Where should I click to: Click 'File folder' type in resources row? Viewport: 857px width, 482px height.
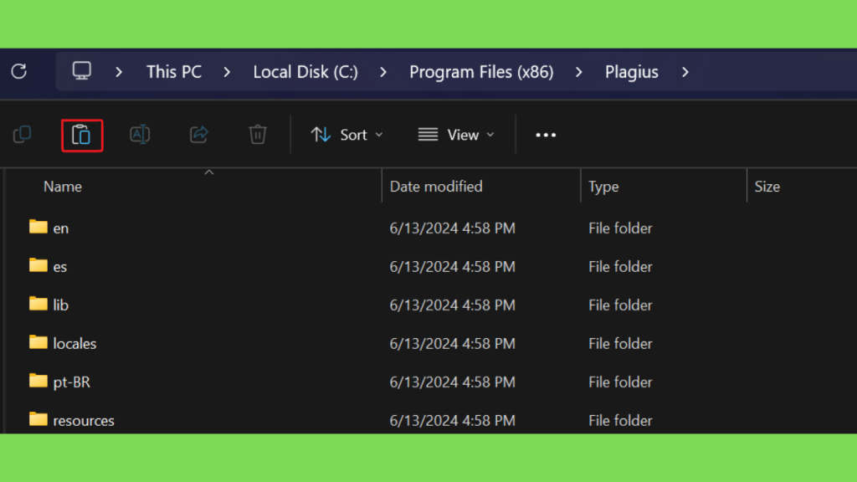[x=620, y=421]
